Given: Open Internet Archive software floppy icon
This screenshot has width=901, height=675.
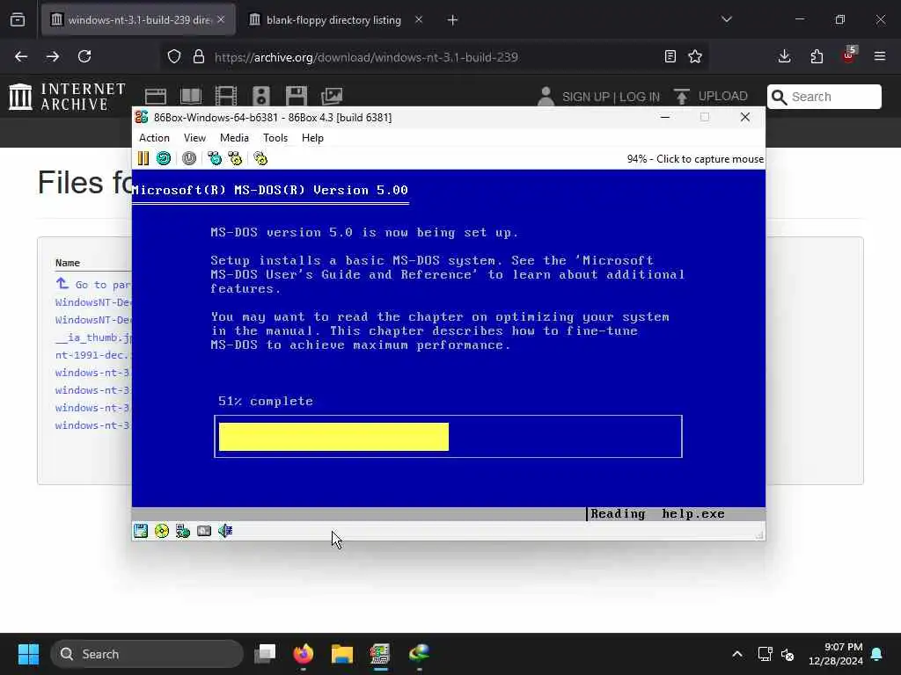Looking at the screenshot, I should pyautogui.click(x=297, y=97).
